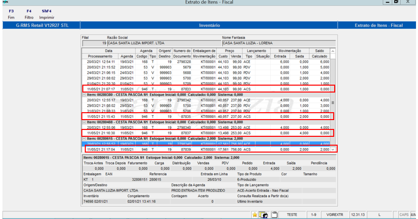Click the Situação column header
This screenshot has width=418, height=219.
263,57
